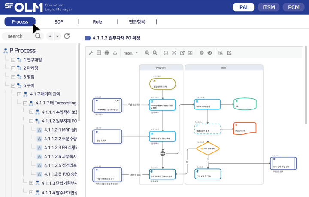Viewport: 309px width, 197px height.
Task: Click the fit-to-page icon
Action: 166,53
